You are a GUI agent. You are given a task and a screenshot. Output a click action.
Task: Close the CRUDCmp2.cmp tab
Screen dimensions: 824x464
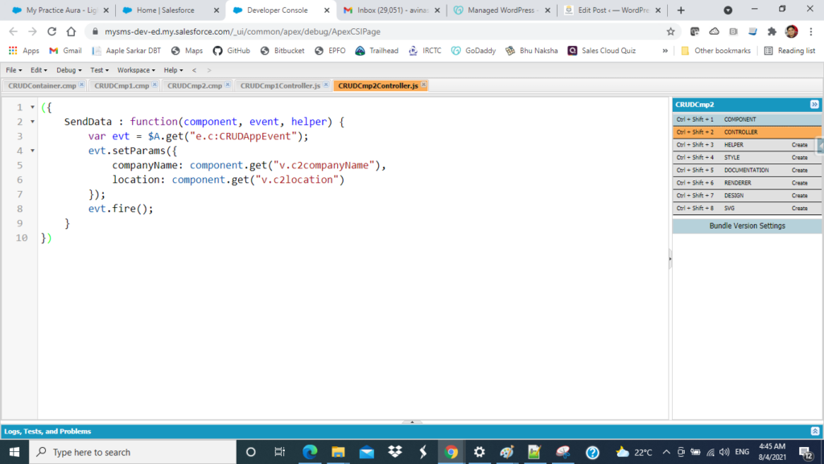(228, 84)
